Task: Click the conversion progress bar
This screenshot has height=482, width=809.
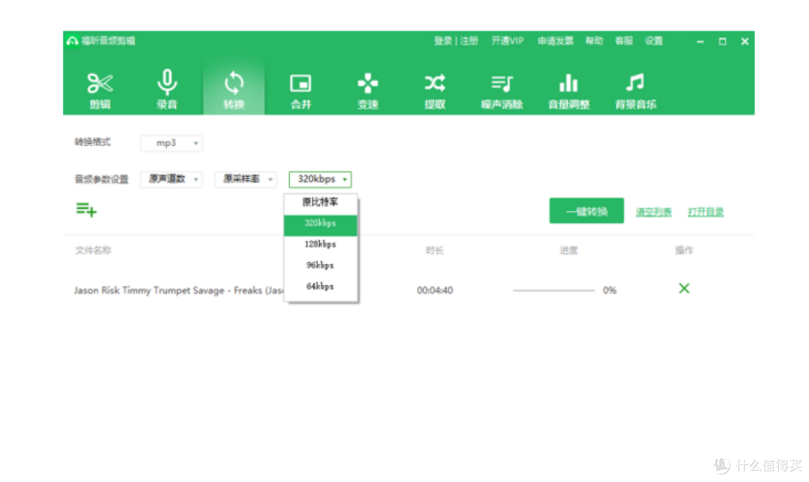Action: click(554, 290)
